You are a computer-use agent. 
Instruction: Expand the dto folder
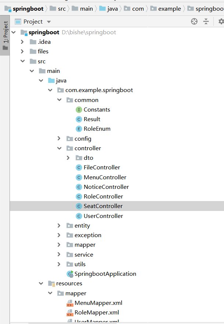(x=68, y=158)
